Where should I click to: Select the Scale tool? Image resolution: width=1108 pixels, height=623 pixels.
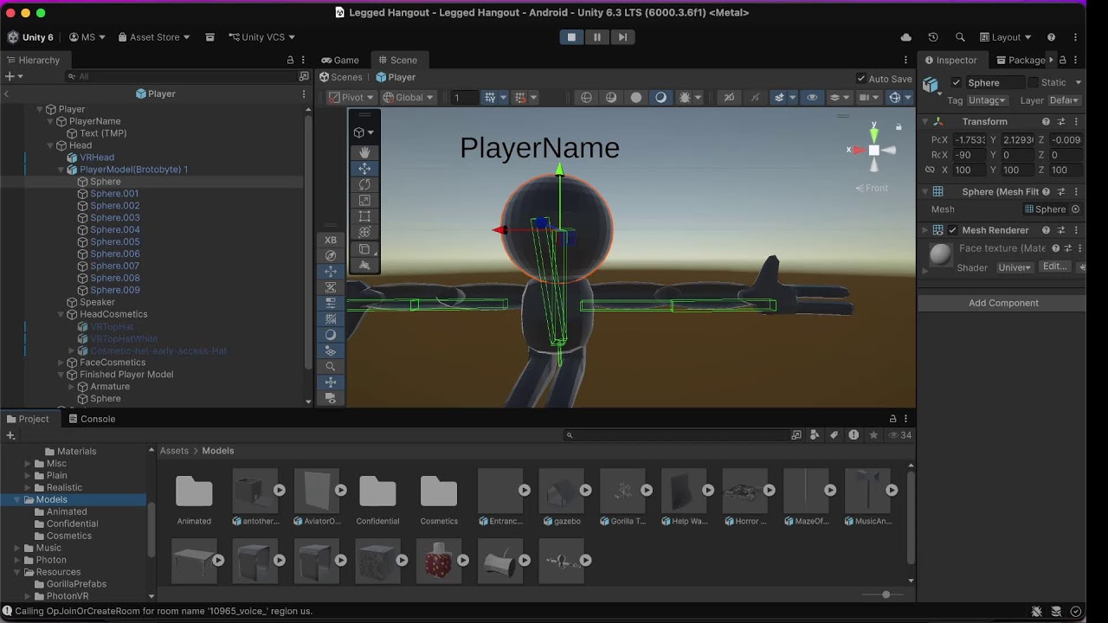point(364,201)
